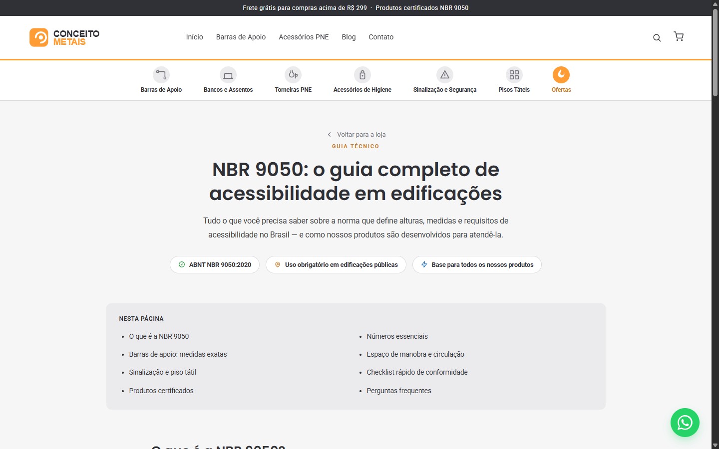Jump to Espaço de manobra e circulação
Screen dimensions: 719x449
point(415,354)
